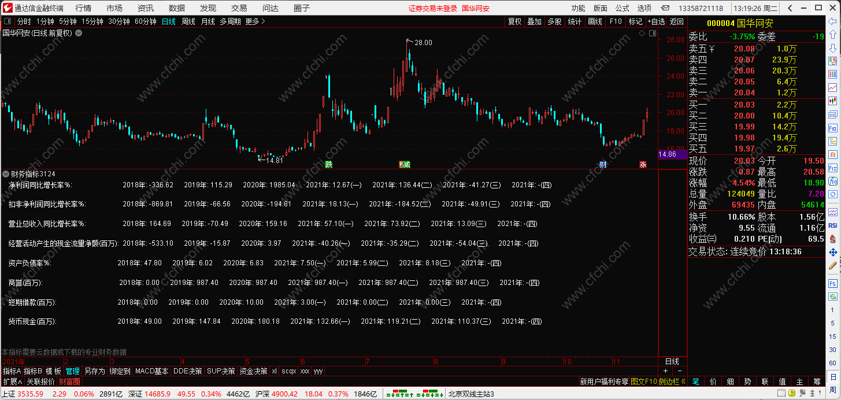Switch chart to 月线 period
841x400 pixels.
pos(208,21)
